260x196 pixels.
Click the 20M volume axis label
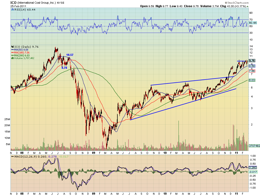click(7, 125)
